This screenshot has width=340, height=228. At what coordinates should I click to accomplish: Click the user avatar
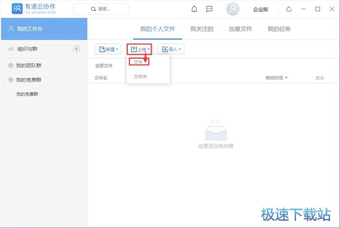233,9
